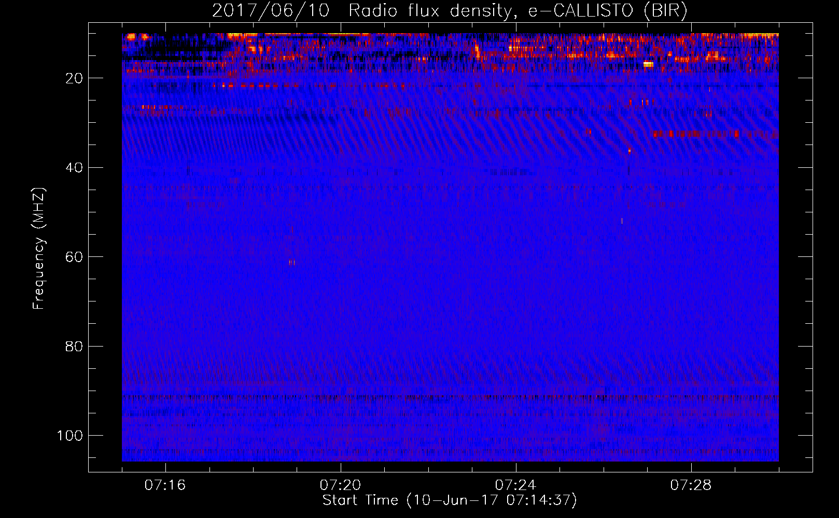The image size is (839, 518).
Task: Click the 07:28 time tick label
Action: [x=691, y=485]
